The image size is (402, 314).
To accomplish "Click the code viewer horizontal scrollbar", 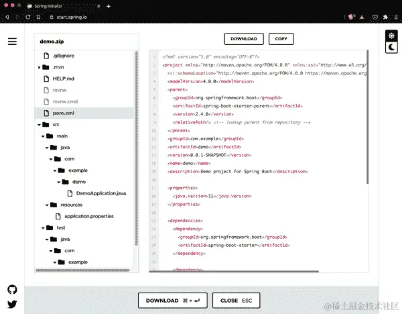I will [x=234, y=271].
